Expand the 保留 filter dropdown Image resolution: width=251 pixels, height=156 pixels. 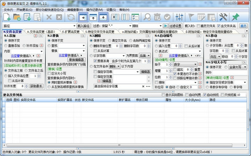130,26
